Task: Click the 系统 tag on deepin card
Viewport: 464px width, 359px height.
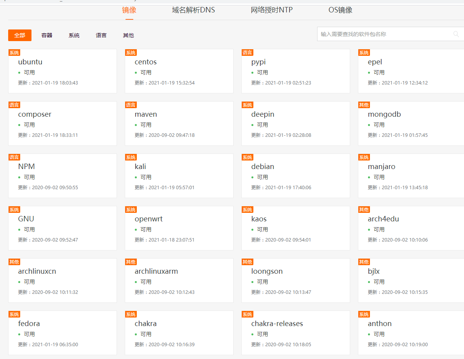Action: (248, 105)
